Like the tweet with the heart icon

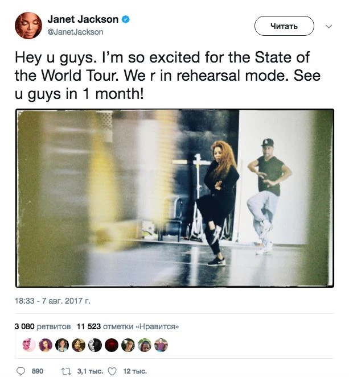coord(112,371)
